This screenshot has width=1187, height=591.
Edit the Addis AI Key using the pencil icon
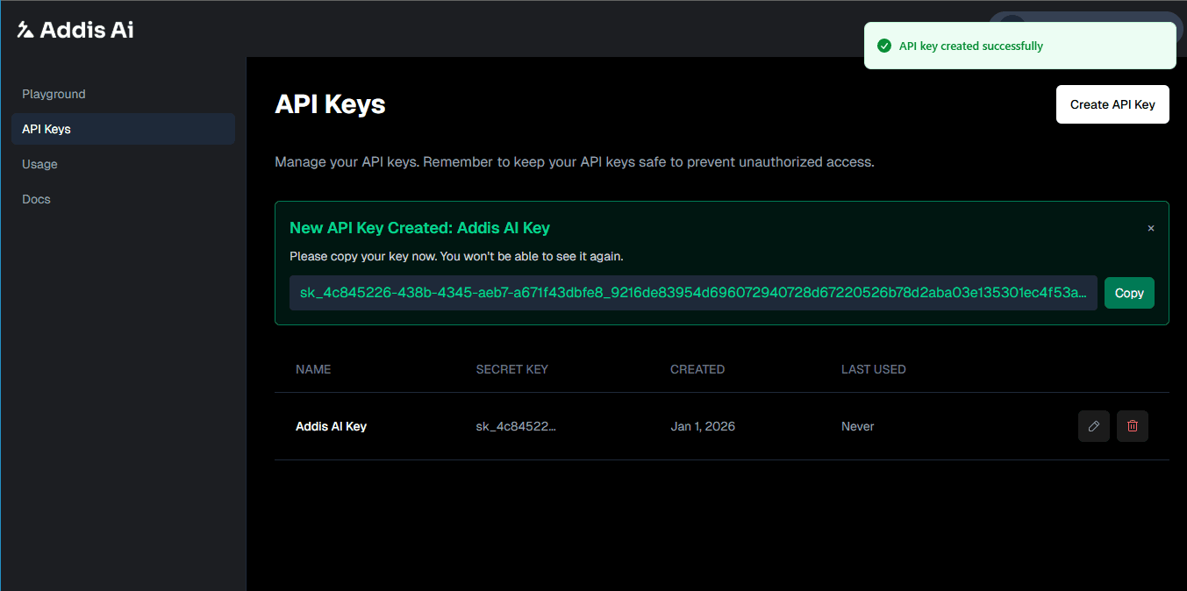pyautogui.click(x=1093, y=426)
